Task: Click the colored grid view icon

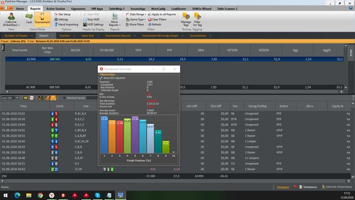Action: click(x=41, y=98)
